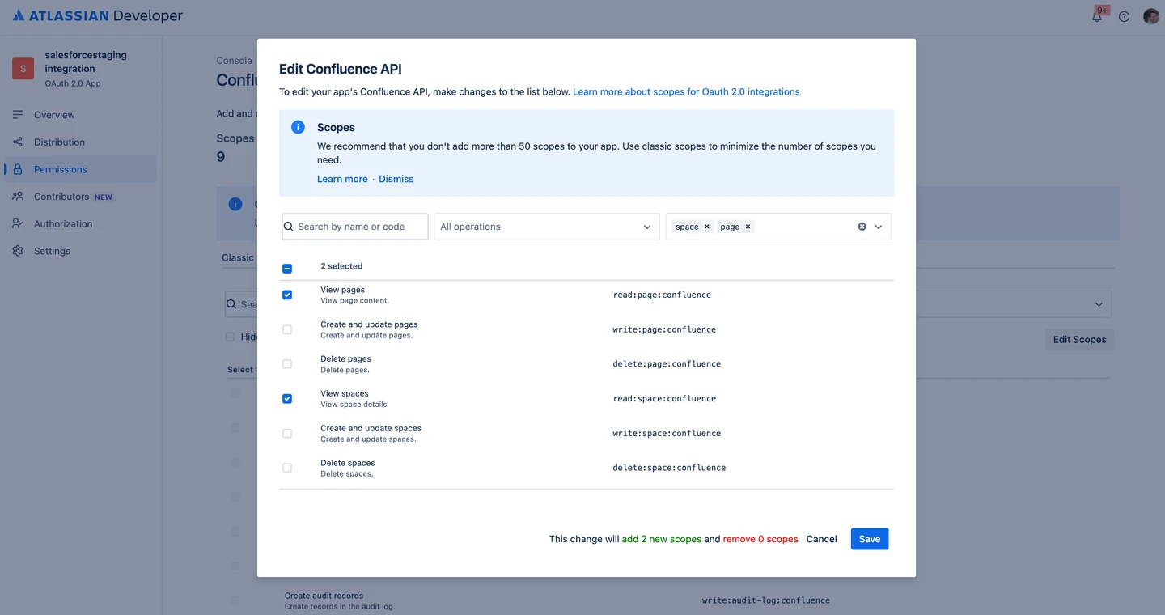
Task: Click the Edit Scopes button
Action: [x=1079, y=340]
